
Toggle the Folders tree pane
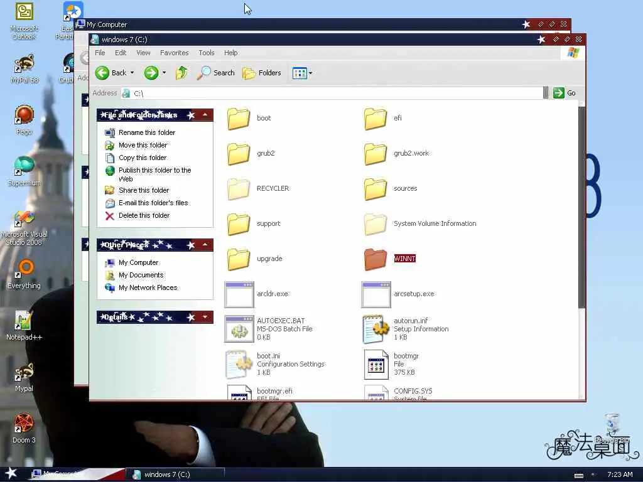pyautogui.click(x=262, y=73)
